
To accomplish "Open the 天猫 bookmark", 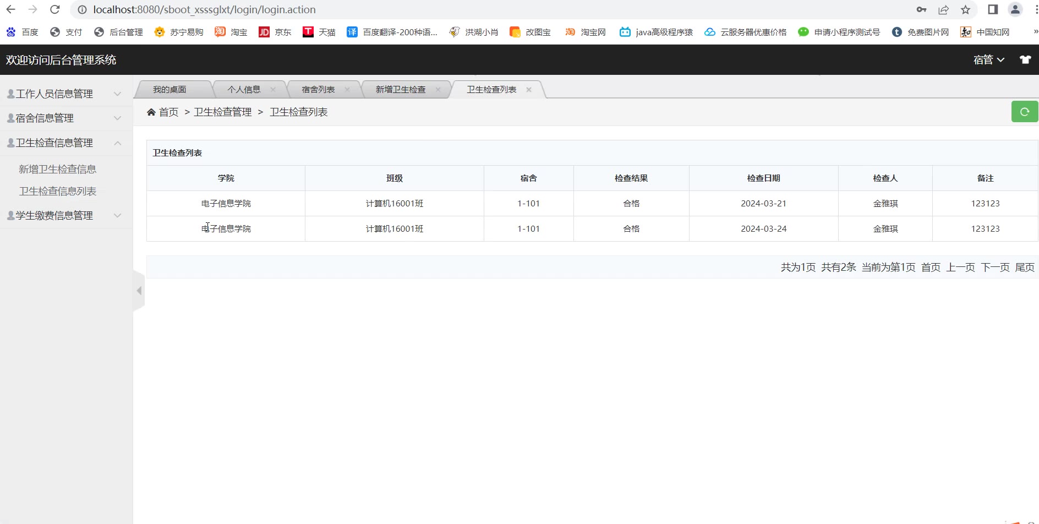I will point(319,32).
